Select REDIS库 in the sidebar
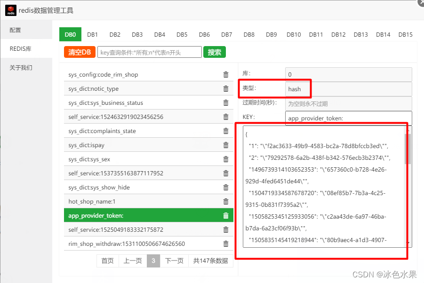This screenshot has height=283, width=424. (x=26, y=48)
